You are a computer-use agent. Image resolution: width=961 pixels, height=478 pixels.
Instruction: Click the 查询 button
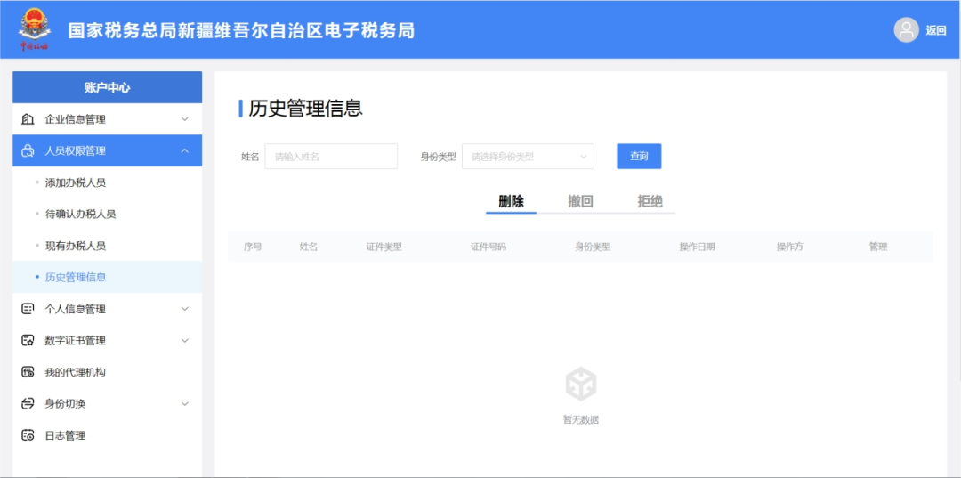(x=639, y=157)
